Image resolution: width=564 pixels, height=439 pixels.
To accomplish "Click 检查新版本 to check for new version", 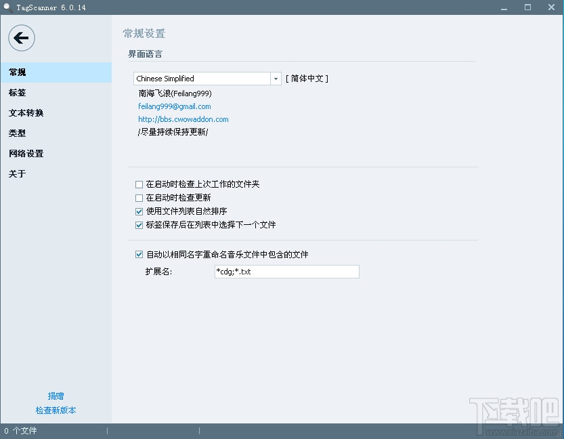I will click(x=56, y=410).
